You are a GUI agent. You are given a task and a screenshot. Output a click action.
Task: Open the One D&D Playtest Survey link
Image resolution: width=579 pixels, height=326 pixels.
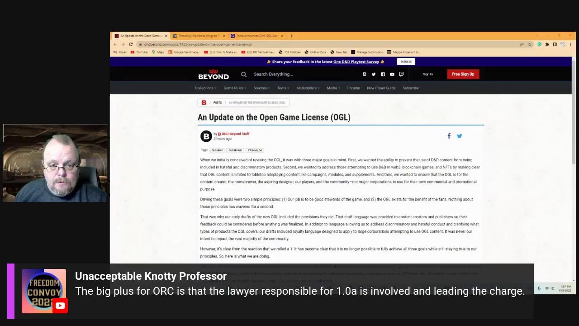tap(356, 62)
